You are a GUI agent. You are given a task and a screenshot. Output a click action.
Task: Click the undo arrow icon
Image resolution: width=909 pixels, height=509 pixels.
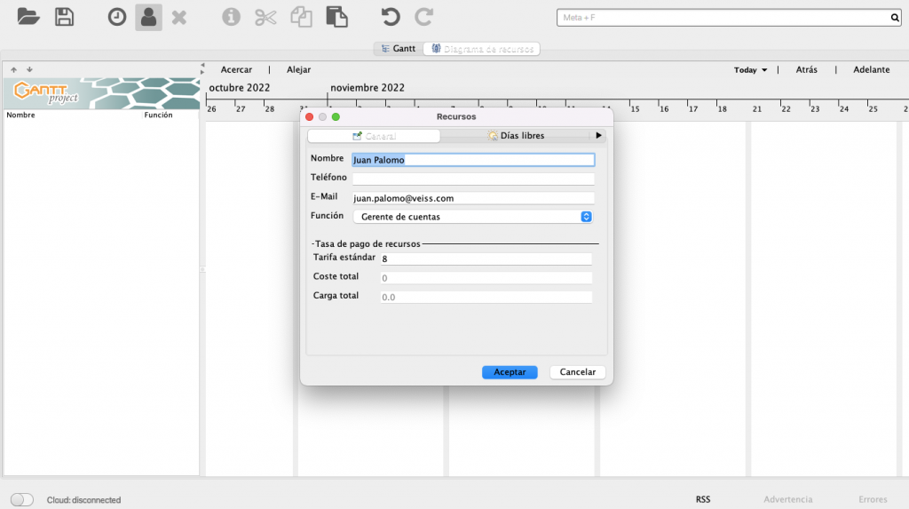coord(390,17)
